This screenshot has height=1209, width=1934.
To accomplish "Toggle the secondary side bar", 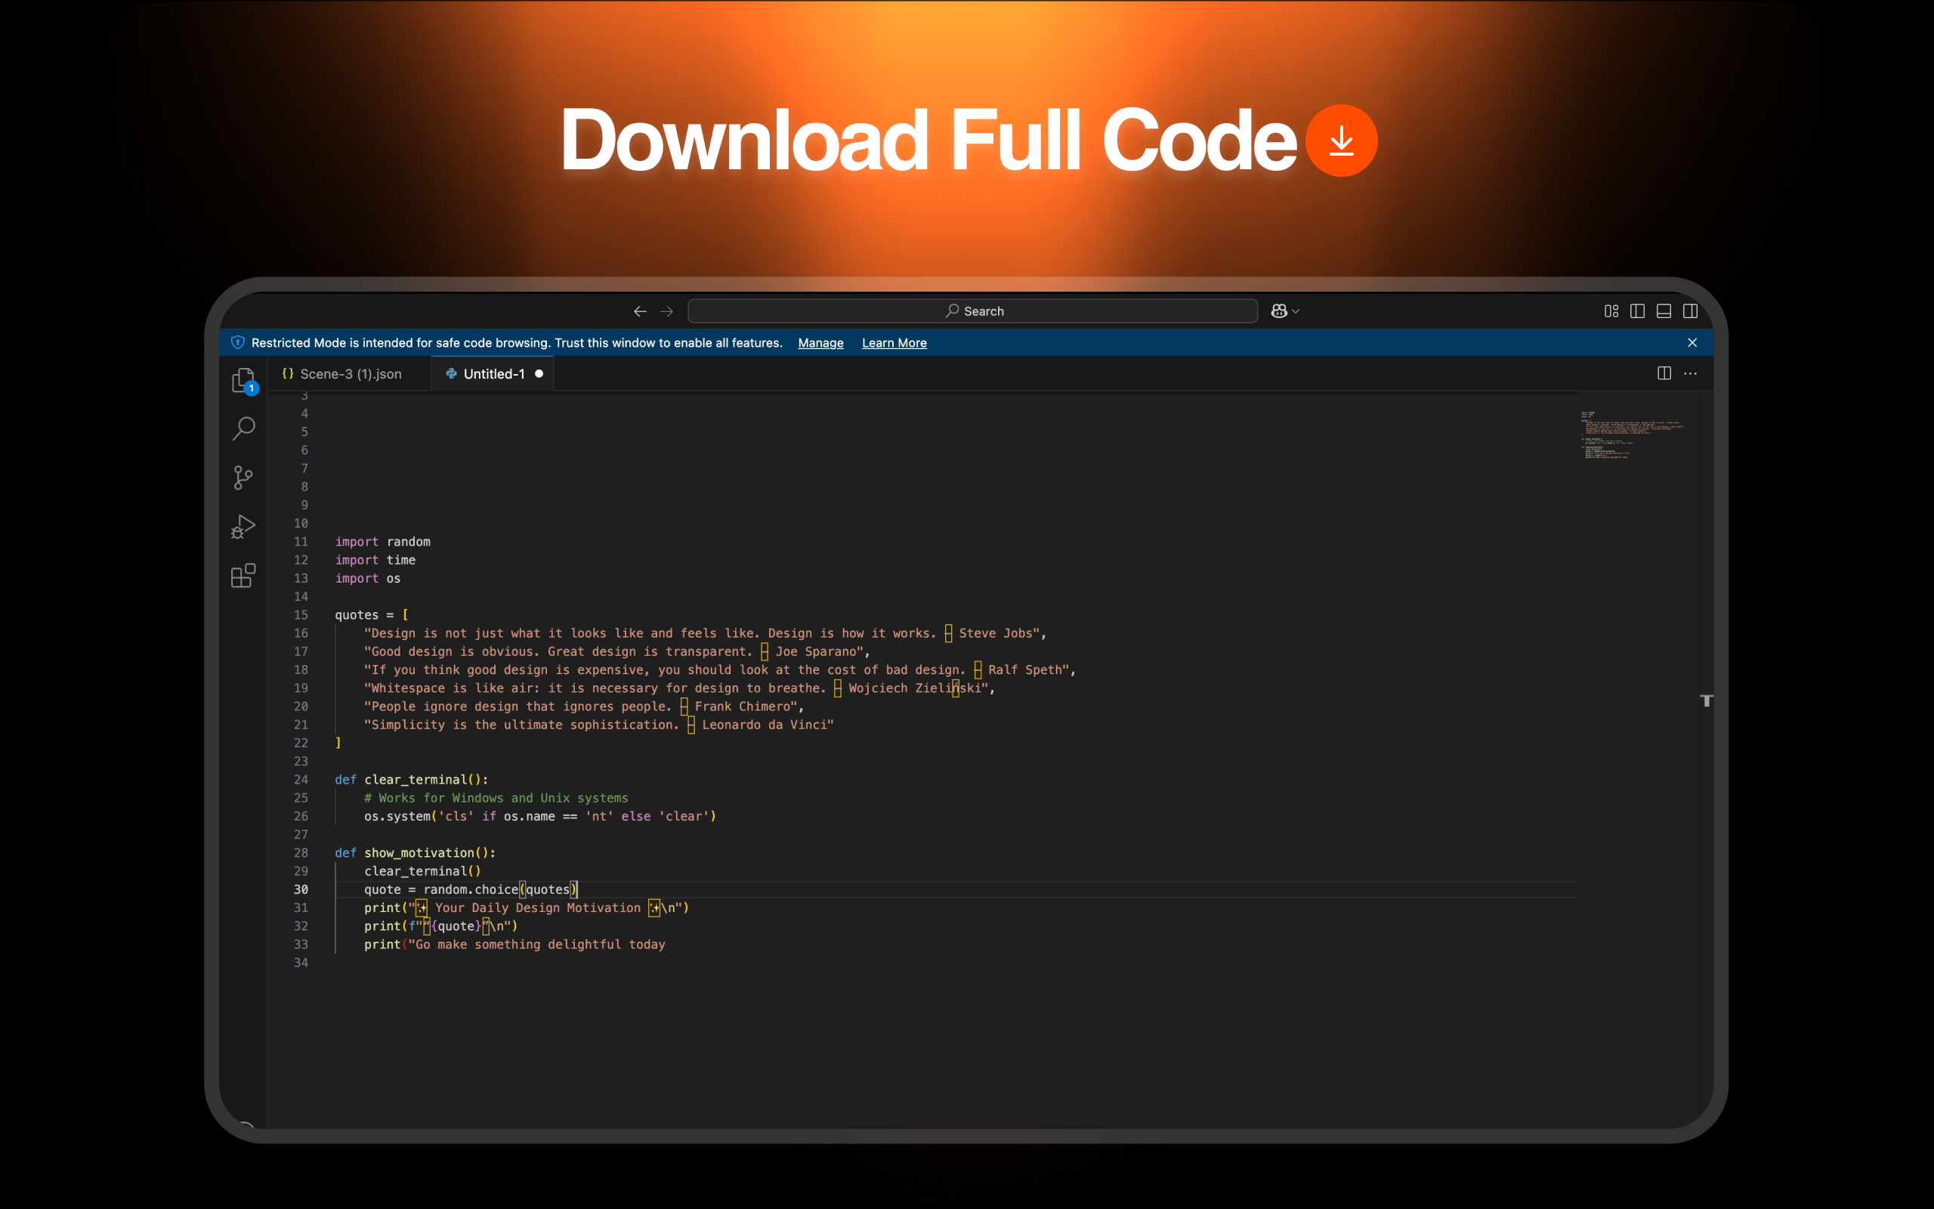I will pyautogui.click(x=1690, y=311).
